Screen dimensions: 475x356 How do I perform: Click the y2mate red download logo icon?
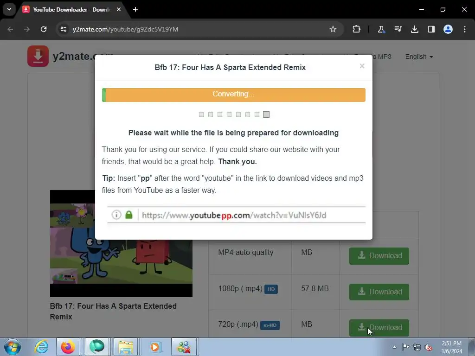point(38,56)
